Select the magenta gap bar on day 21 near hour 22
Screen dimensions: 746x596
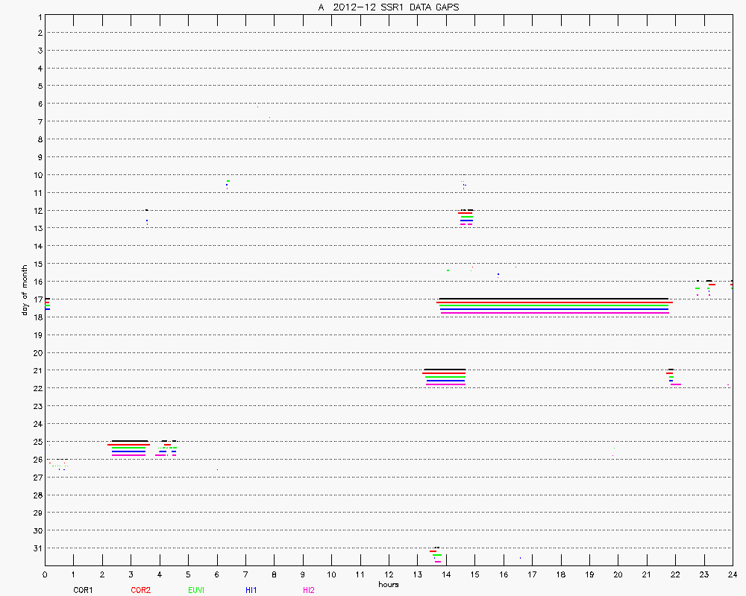[676, 384]
